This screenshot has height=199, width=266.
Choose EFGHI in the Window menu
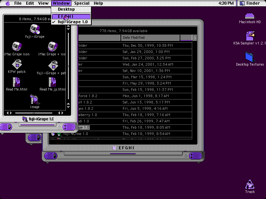(71, 16)
